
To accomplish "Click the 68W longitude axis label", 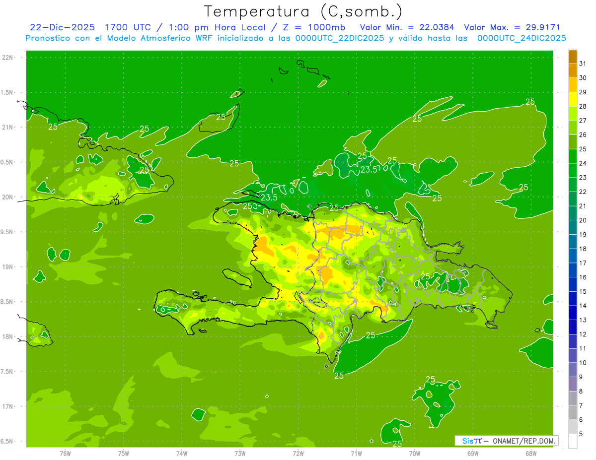I will point(531,454).
